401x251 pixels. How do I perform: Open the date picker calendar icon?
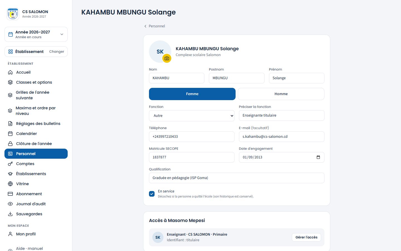pos(318,157)
